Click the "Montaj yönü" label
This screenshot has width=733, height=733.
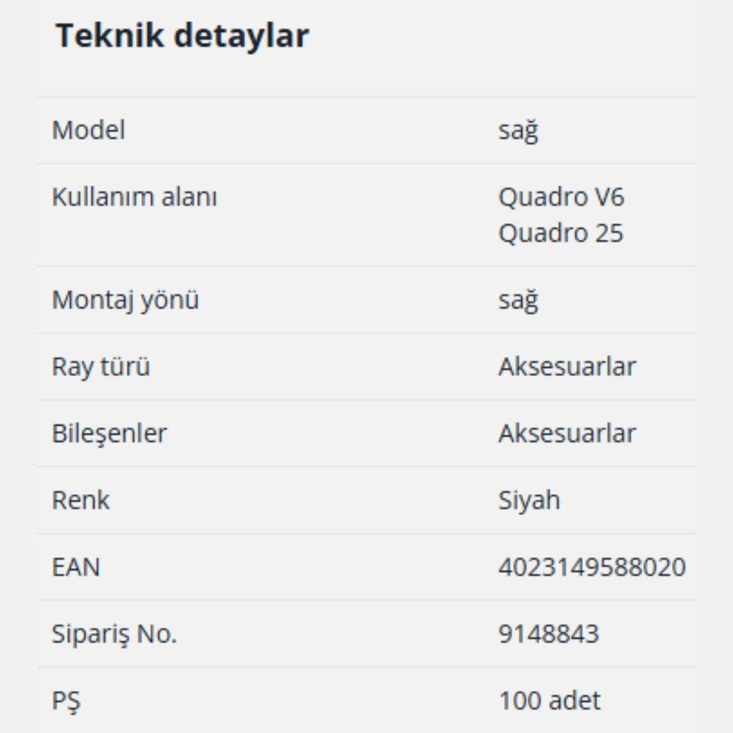tap(126, 299)
